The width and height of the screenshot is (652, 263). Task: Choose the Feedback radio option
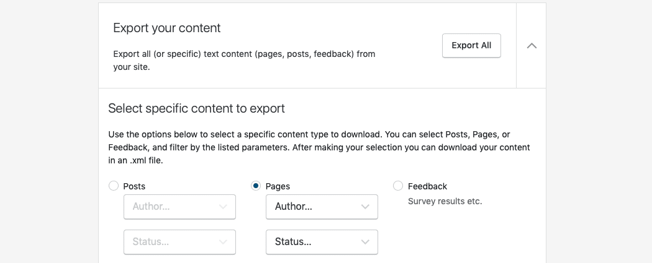coord(398,186)
